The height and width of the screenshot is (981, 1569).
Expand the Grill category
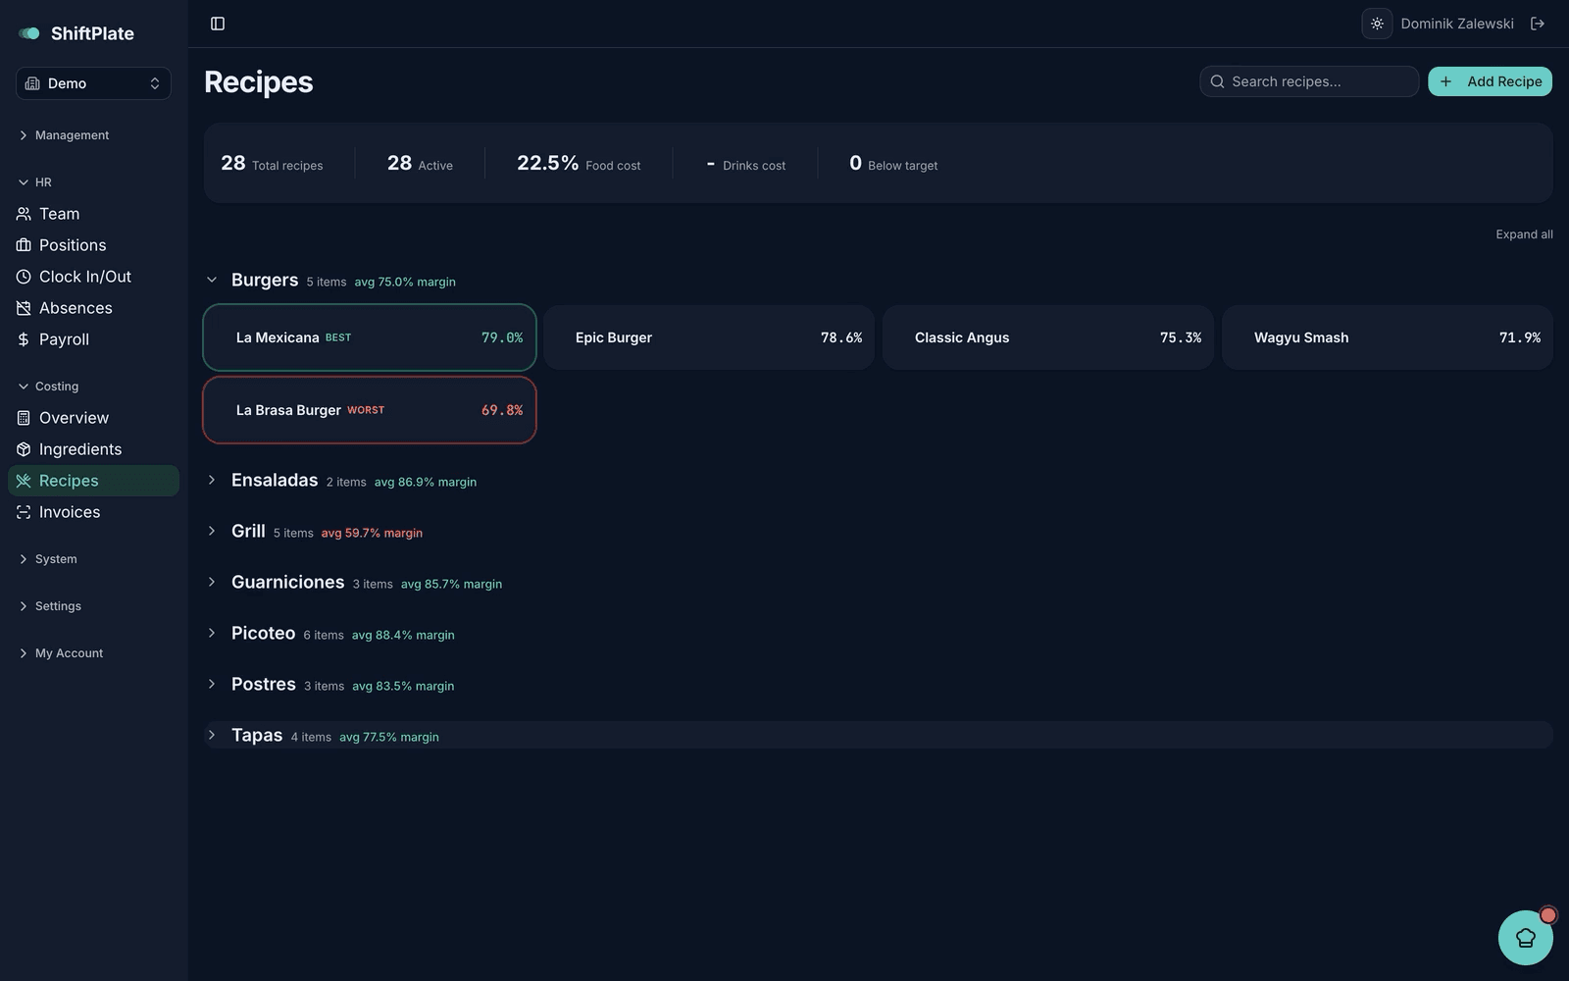pos(212,531)
